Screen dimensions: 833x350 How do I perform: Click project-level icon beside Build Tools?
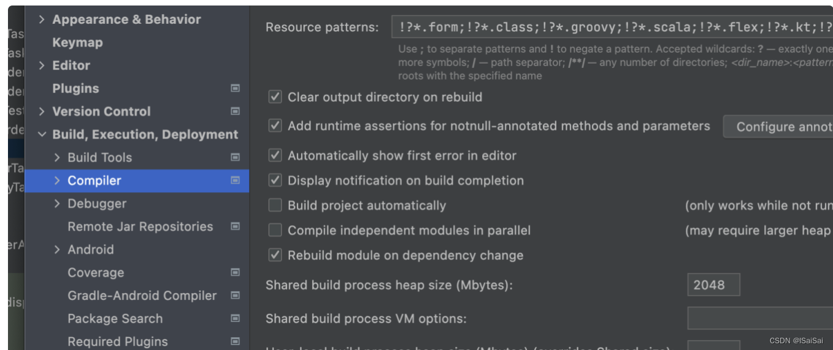pyautogui.click(x=235, y=157)
